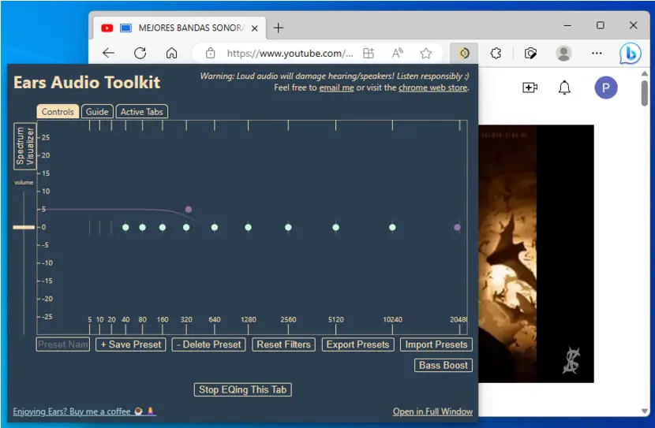Enable Bass Boost
The height and width of the screenshot is (428, 655).
(x=444, y=366)
